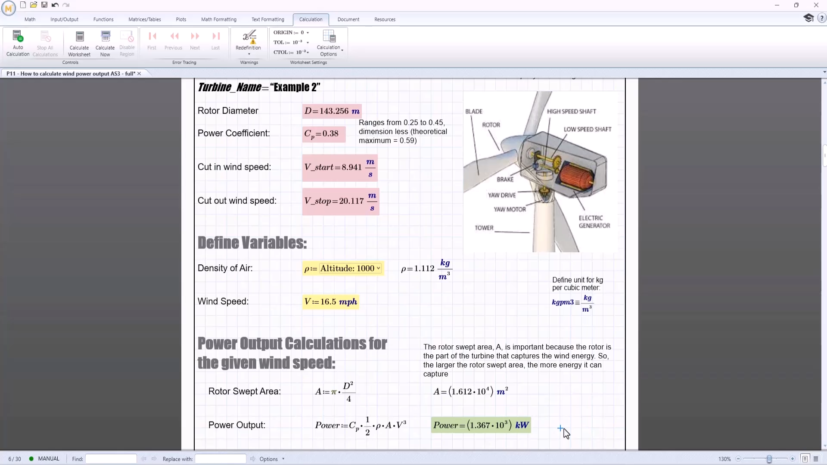The height and width of the screenshot is (465, 827).
Task: Click the Calculate Worksheet icon
Action: 79,43
